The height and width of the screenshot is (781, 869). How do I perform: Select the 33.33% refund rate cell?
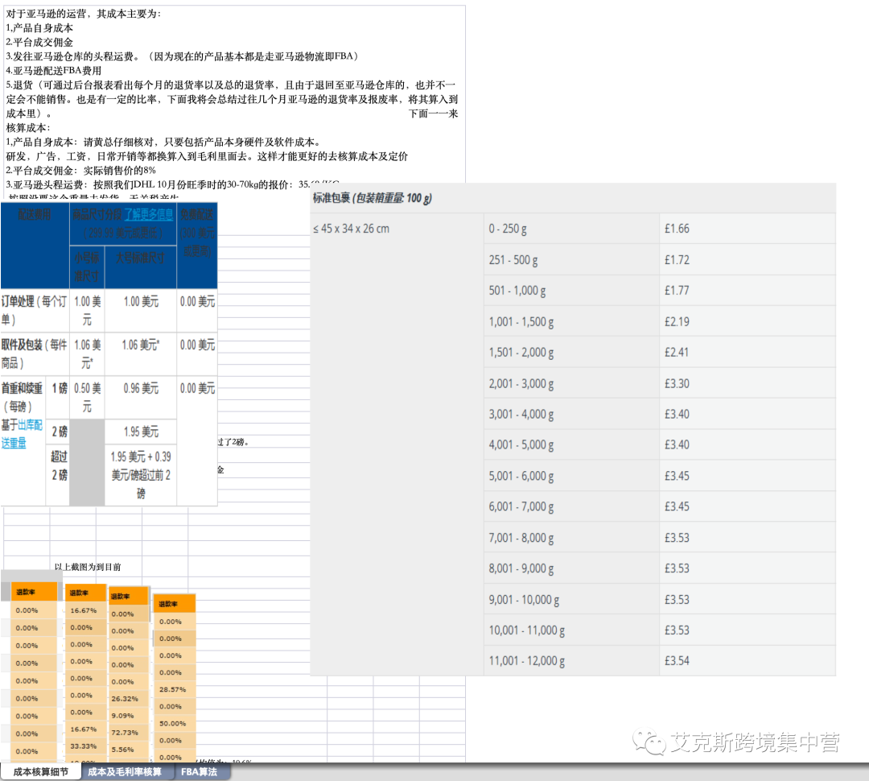click(84, 746)
